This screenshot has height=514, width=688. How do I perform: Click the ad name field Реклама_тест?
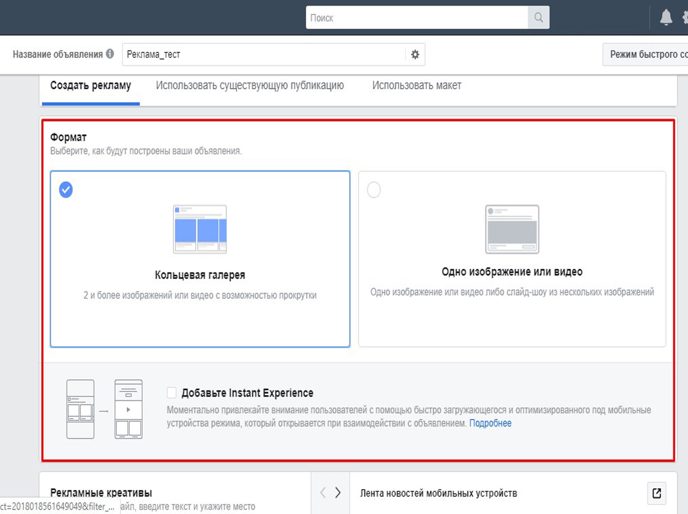pos(264,54)
